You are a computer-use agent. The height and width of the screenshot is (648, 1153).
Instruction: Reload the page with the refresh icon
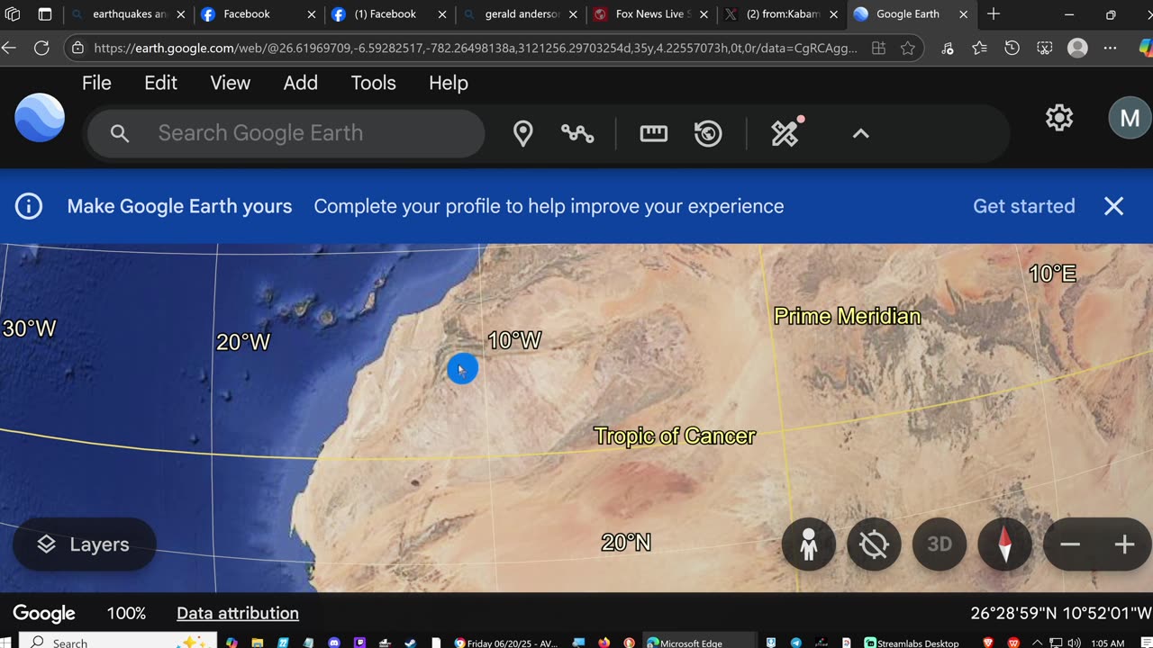click(x=41, y=49)
